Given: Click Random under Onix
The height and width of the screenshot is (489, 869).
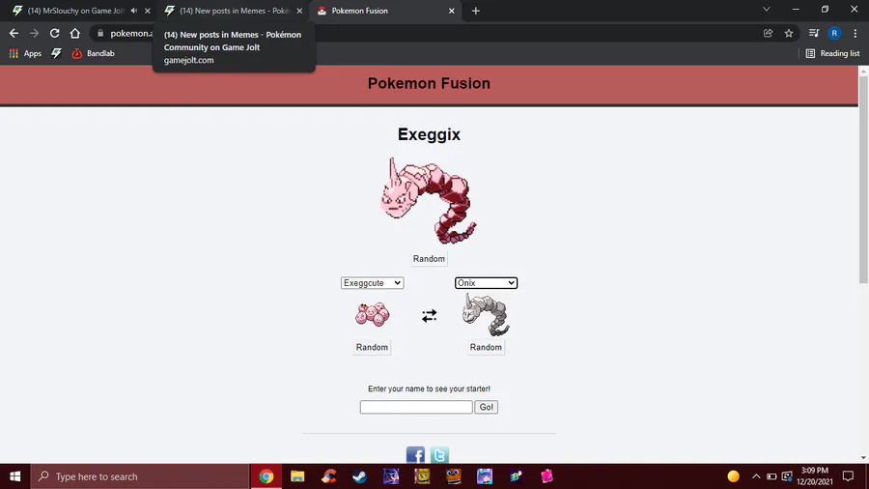Looking at the screenshot, I should [486, 347].
